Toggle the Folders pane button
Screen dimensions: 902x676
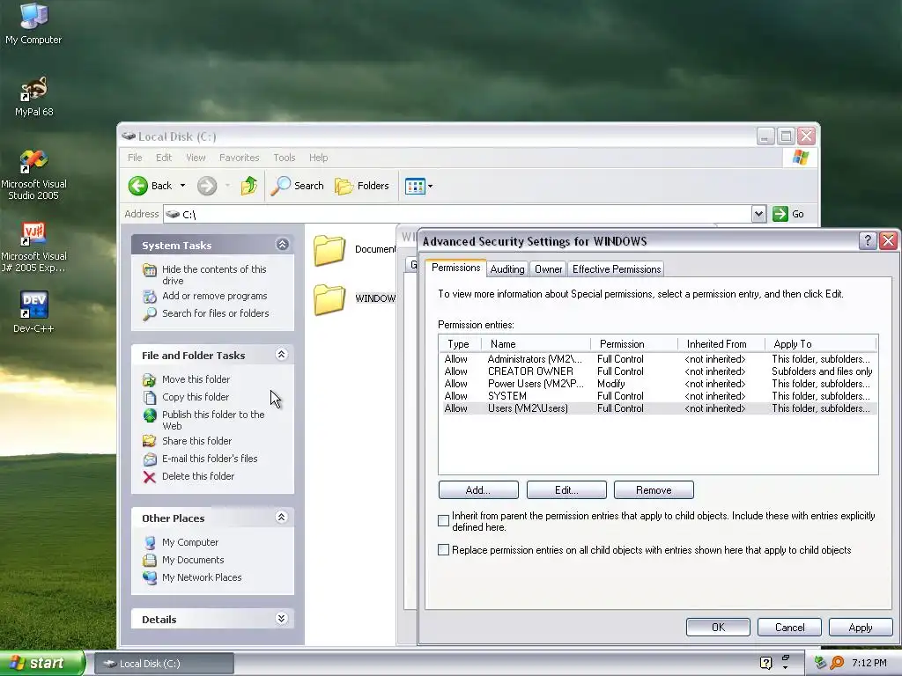[x=362, y=186]
